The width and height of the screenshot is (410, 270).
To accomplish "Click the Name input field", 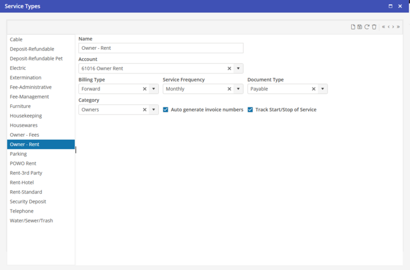I will (x=161, y=48).
